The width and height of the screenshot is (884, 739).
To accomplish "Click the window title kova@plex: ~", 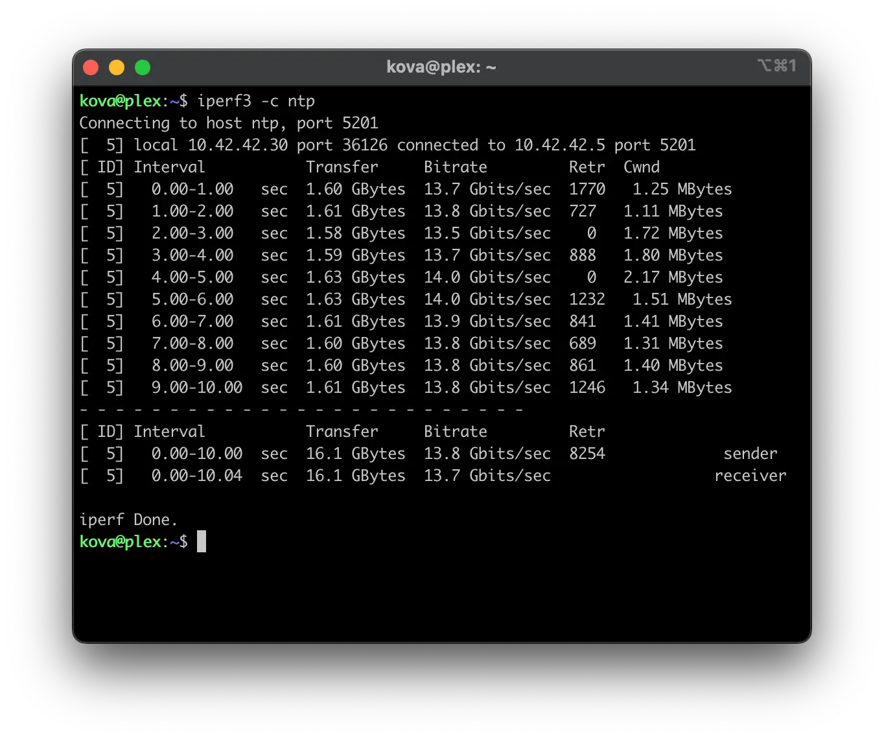I will [x=441, y=67].
